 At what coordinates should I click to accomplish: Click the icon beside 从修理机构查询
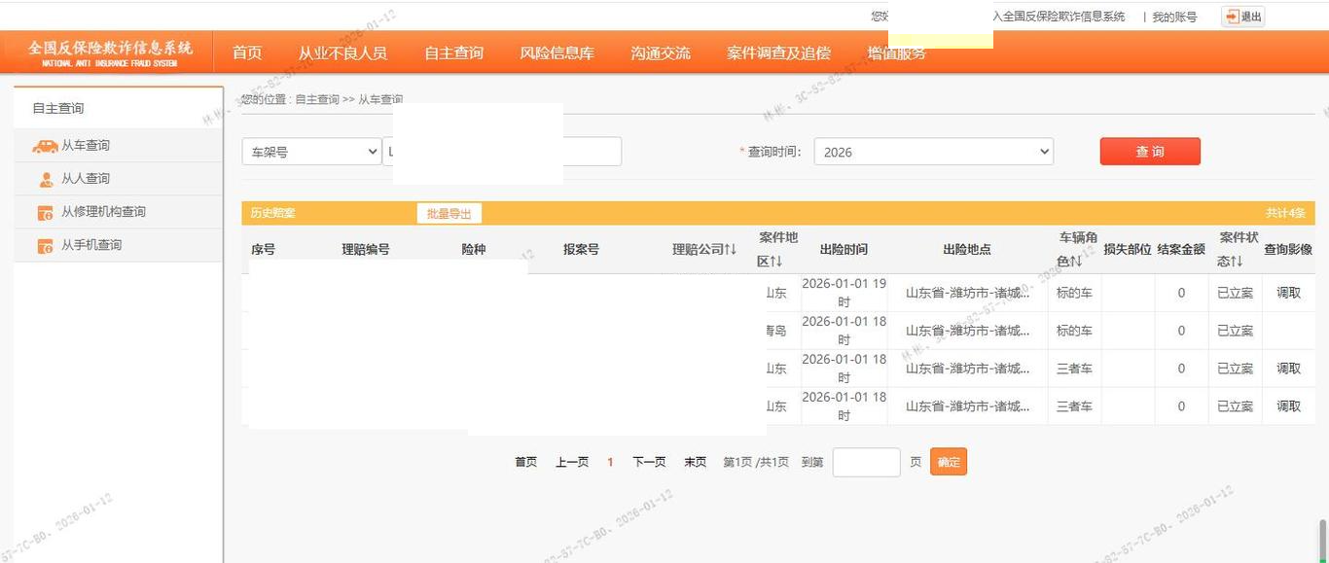(x=45, y=213)
